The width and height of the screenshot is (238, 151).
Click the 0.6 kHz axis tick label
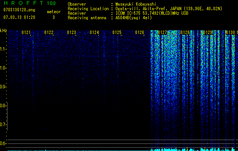[x=3, y=143]
